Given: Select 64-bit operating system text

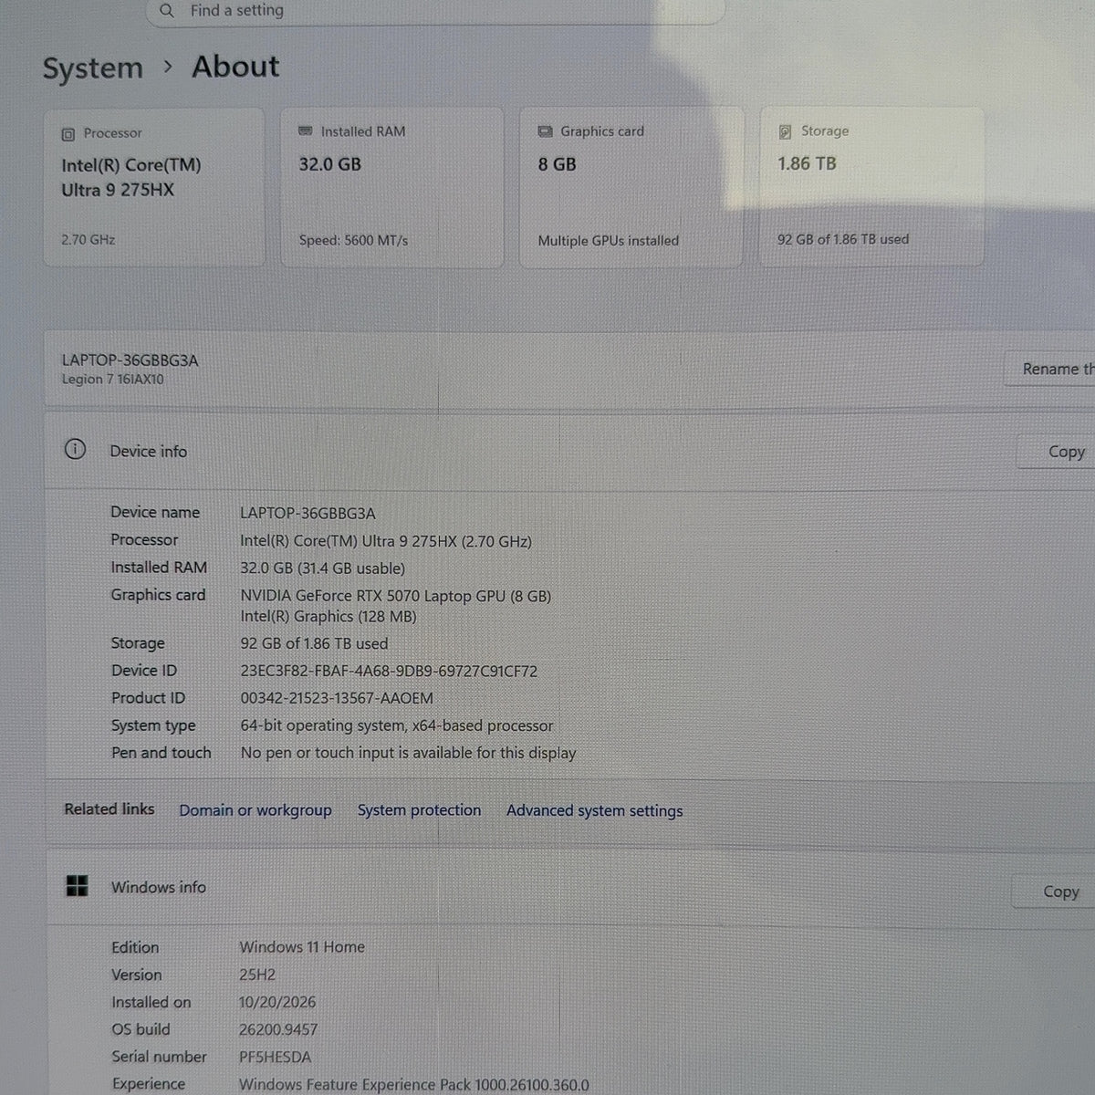Looking at the screenshot, I should coord(397,725).
